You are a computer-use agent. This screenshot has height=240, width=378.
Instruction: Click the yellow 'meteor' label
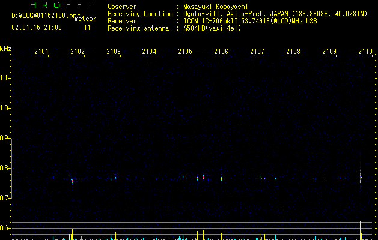85,19
